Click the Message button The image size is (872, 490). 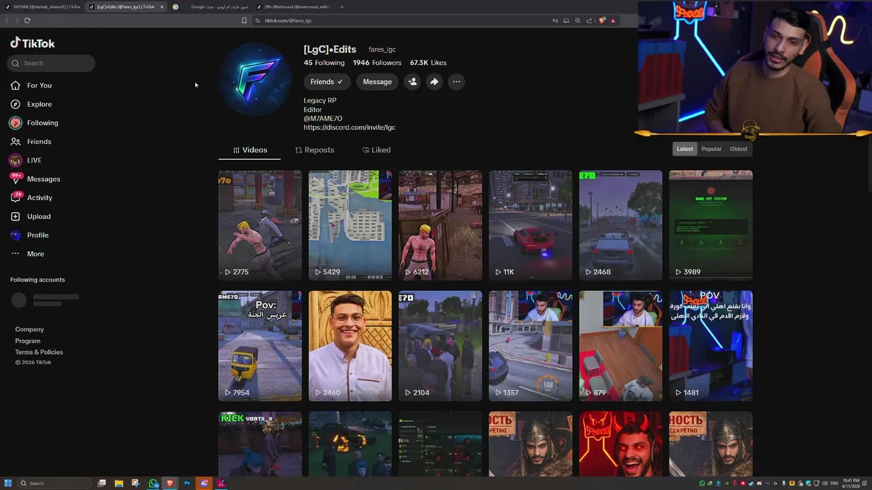click(377, 82)
